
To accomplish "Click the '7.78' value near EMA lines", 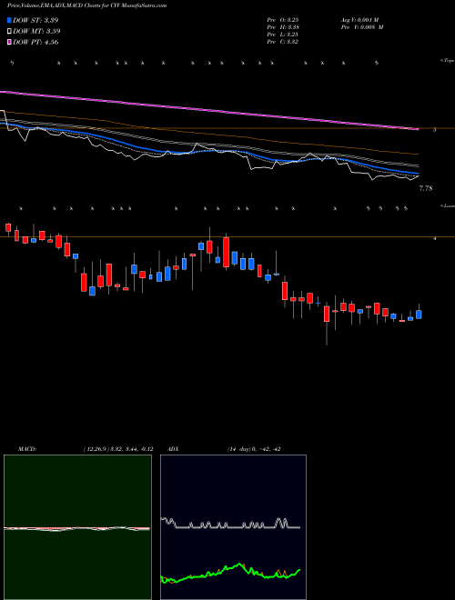I will click(426, 188).
